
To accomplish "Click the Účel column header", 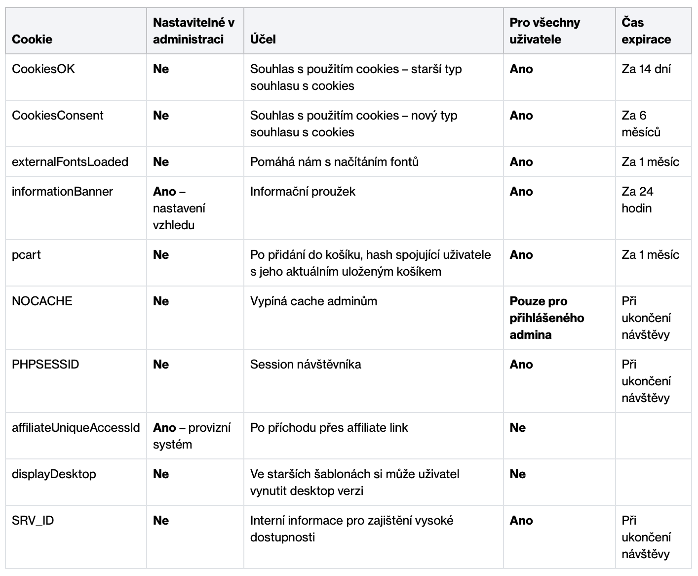I will coord(263,40).
